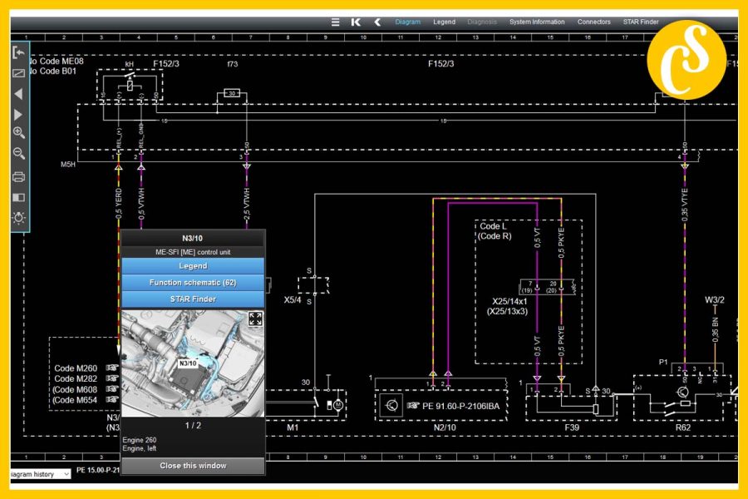Screen dimensions: 748x499
Task: Toggle the invert colors display icon
Action: pos(19,196)
